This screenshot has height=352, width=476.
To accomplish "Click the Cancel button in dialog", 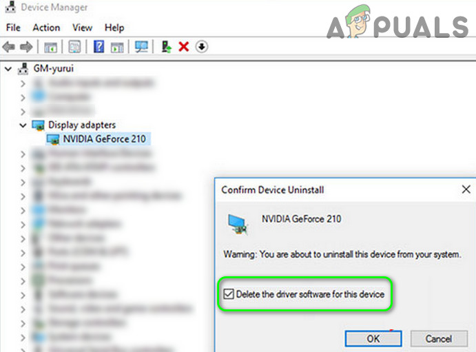I will click(x=439, y=338).
